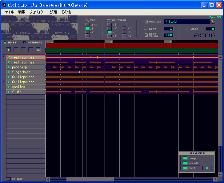Toggle play icon of goblins unit
Screen dimensions: 224x183
coord(9,87)
